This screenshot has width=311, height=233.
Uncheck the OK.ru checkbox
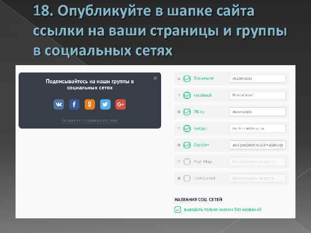(x=187, y=112)
